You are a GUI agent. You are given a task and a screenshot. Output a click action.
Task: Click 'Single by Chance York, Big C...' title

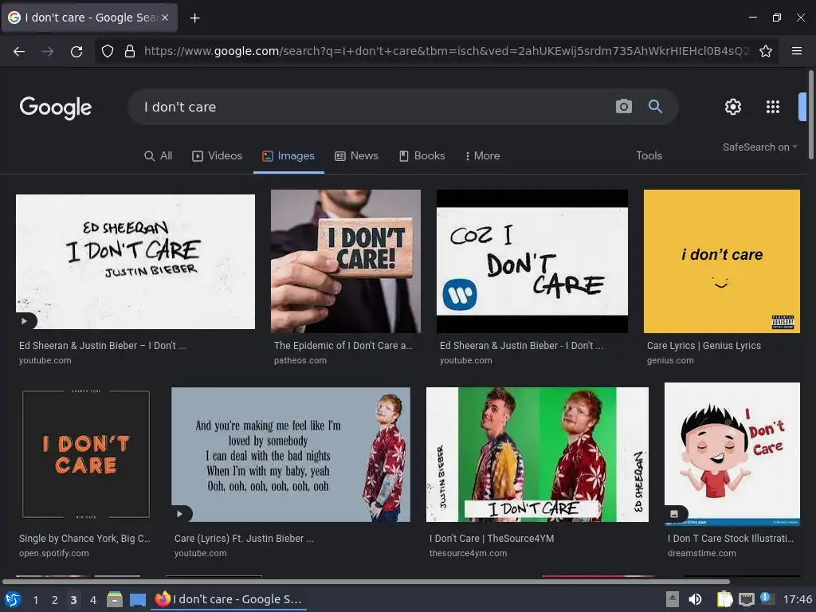point(84,539)
